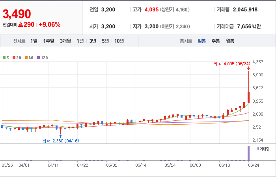
Task: Click the 최저 2,330 (04/16) annotation
Action: click(61, 141)
